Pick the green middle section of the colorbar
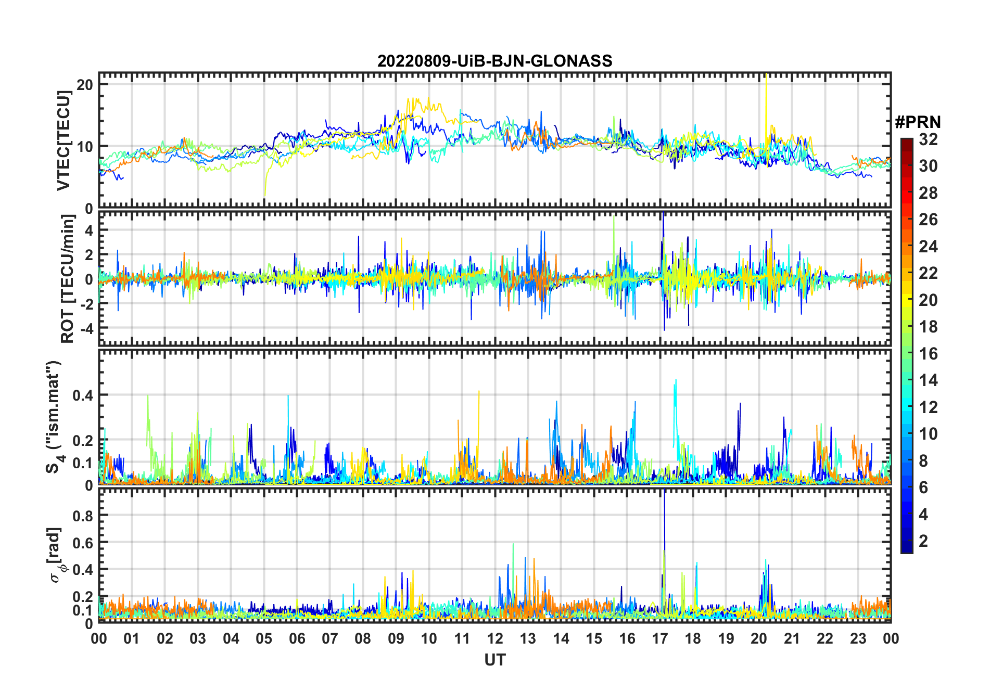Screen dimensions: 990x692 coord(906,354)
